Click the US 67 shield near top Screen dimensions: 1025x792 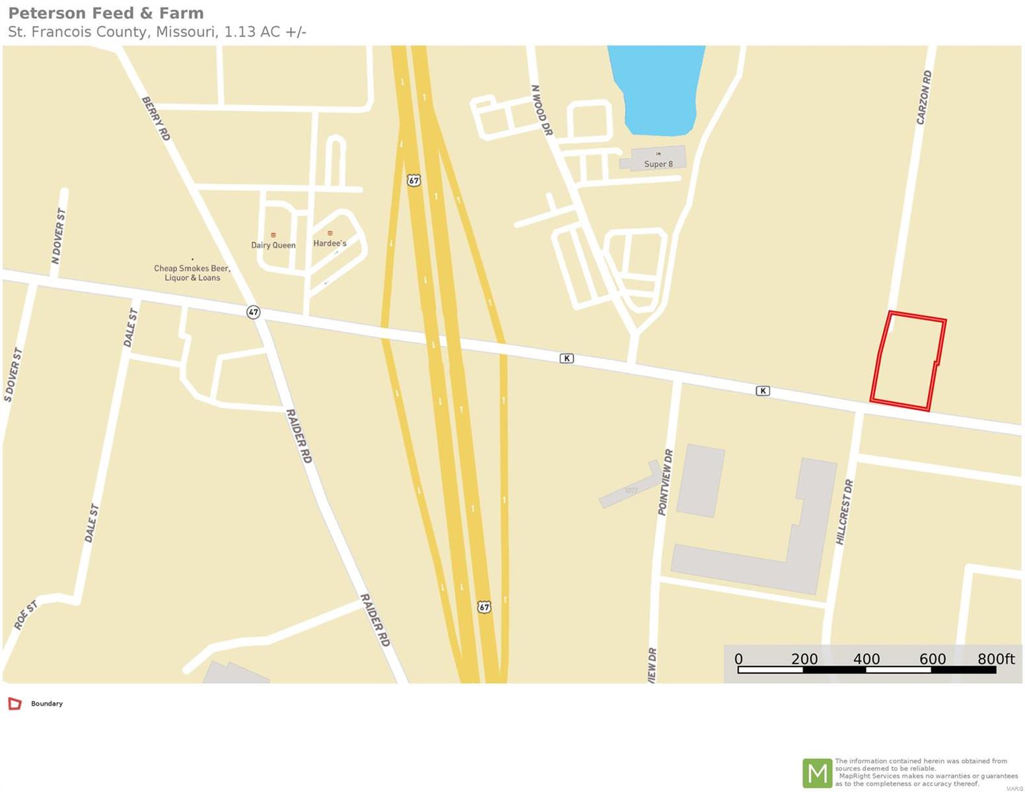point(413,180)
